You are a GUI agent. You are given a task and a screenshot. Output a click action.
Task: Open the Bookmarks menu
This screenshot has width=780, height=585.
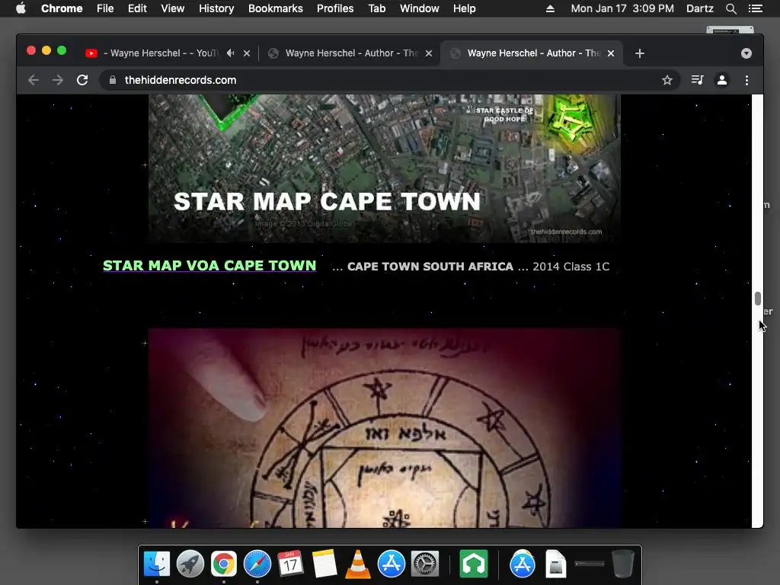point(275,8)
